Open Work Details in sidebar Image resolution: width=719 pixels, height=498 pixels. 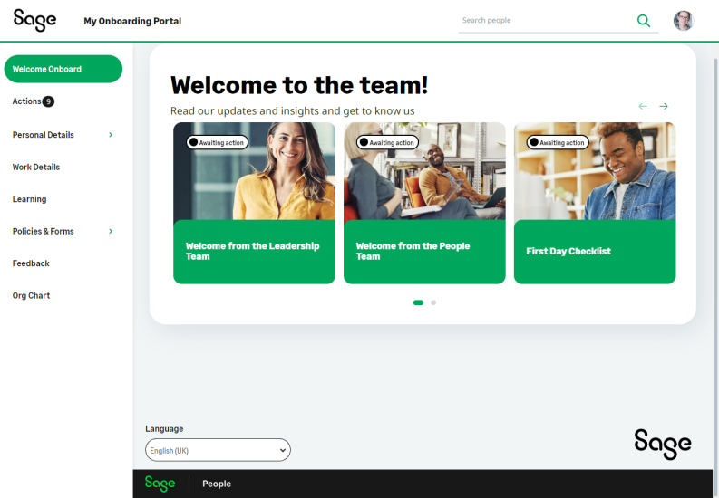36,168
